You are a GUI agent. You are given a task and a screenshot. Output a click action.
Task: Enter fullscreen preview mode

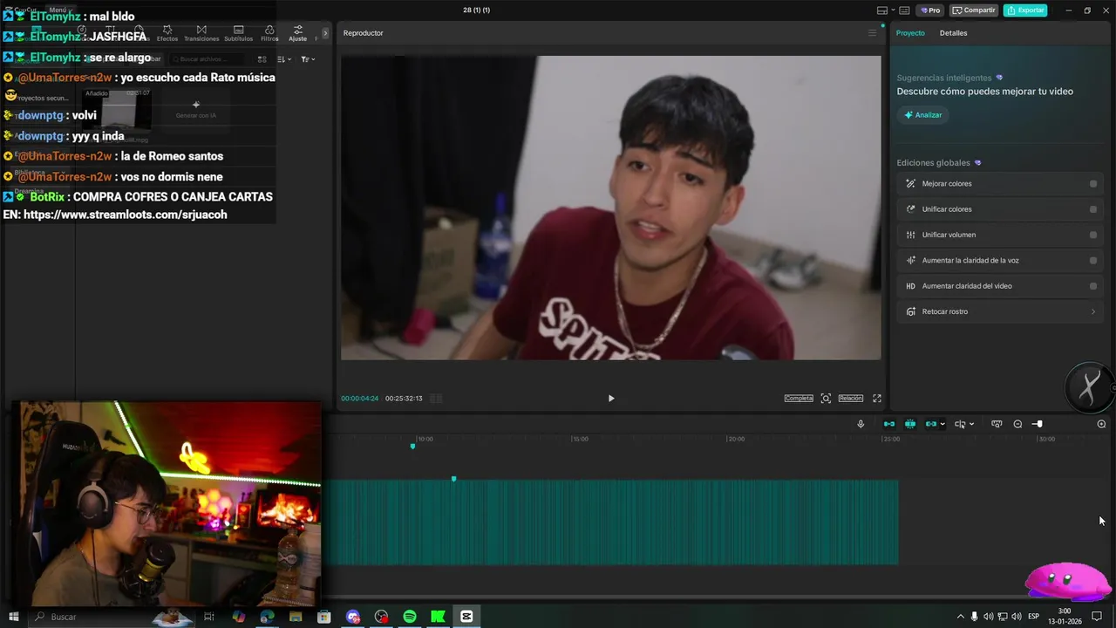coord(877,399)
